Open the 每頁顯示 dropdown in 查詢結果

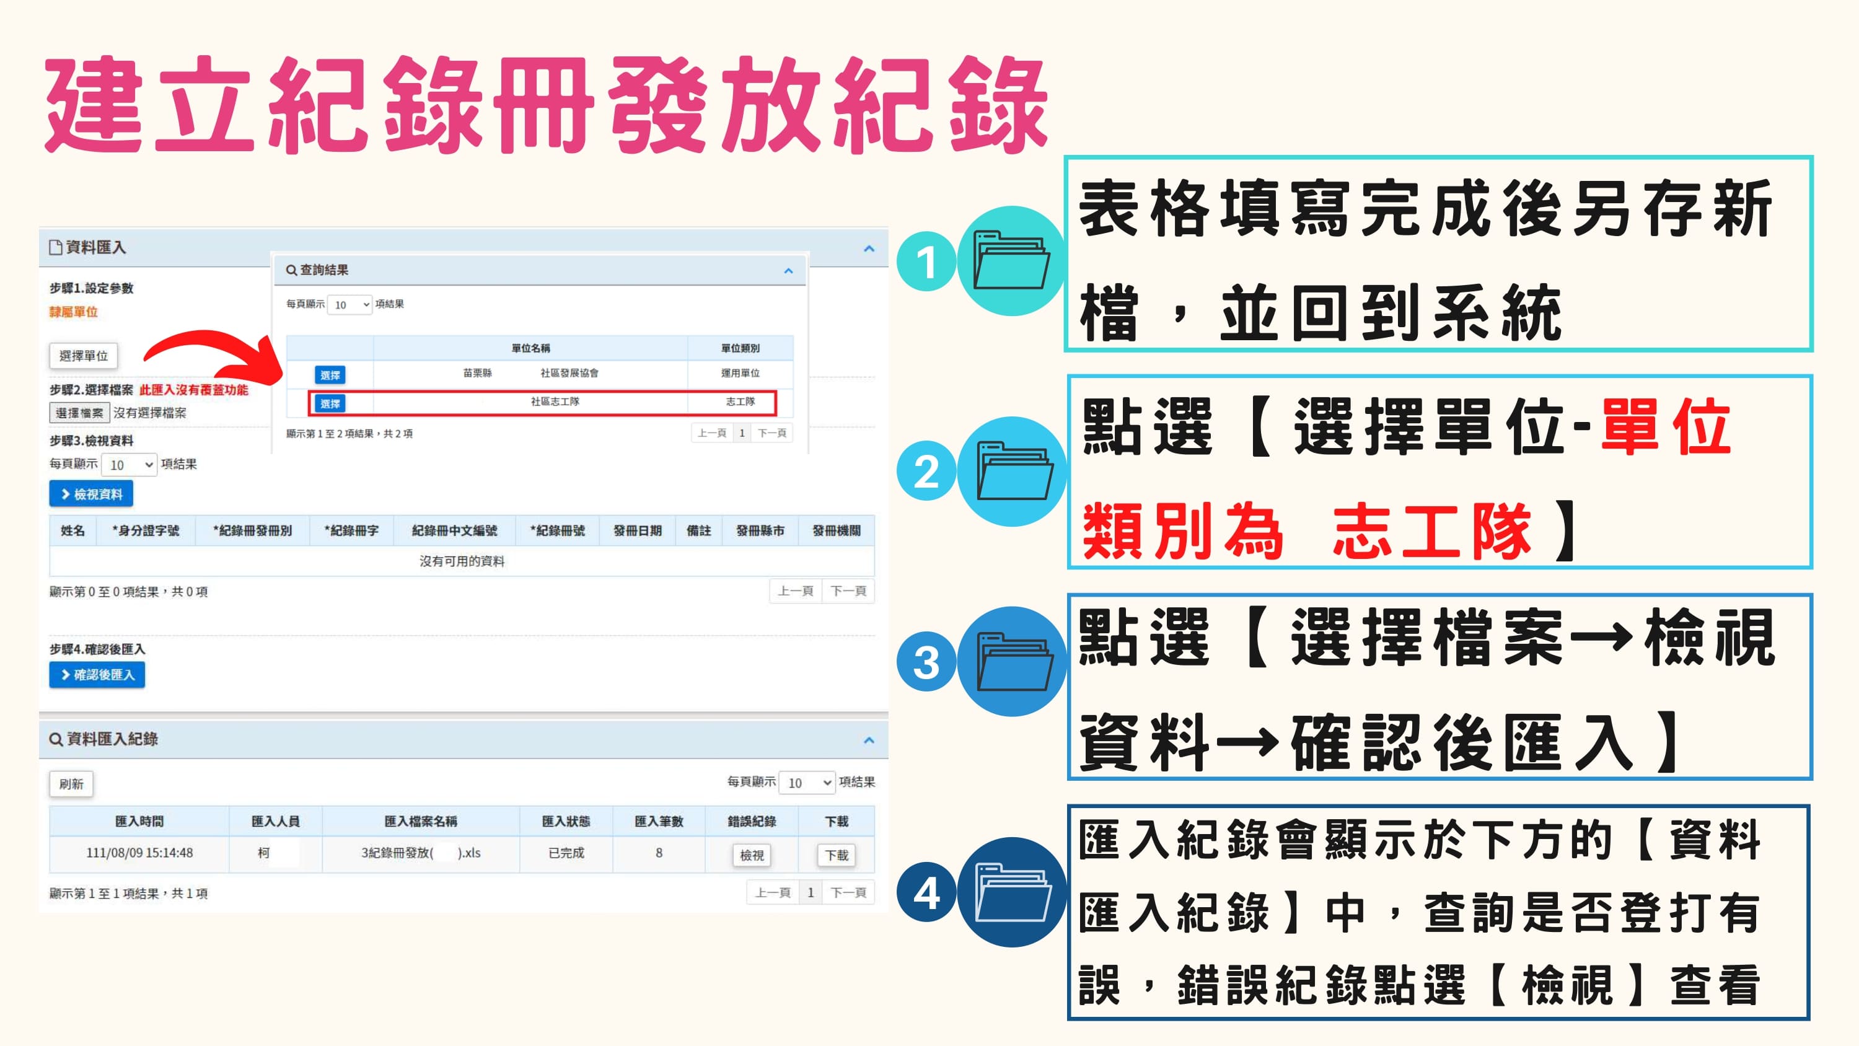coord(350,305)
